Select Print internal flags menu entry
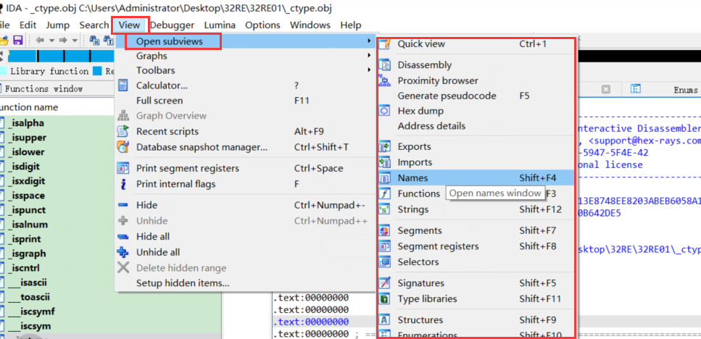 (175, 184)
